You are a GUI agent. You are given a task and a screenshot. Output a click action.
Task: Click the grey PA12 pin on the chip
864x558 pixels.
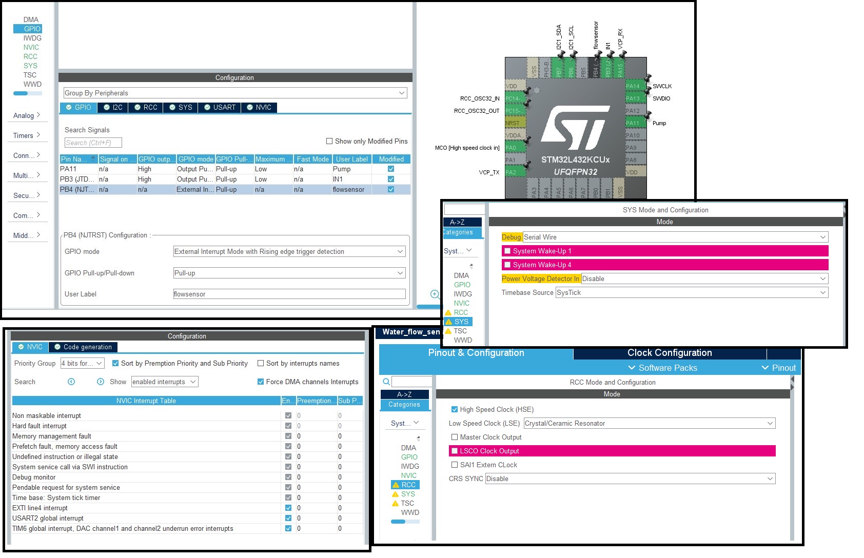[x=636, y=110]
